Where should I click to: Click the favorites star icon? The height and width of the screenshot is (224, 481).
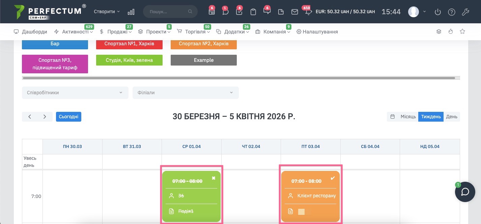coord(462,31)
